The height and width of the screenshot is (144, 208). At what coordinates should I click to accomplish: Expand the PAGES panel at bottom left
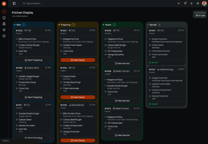pyautogui.click(x=20, y=141)
